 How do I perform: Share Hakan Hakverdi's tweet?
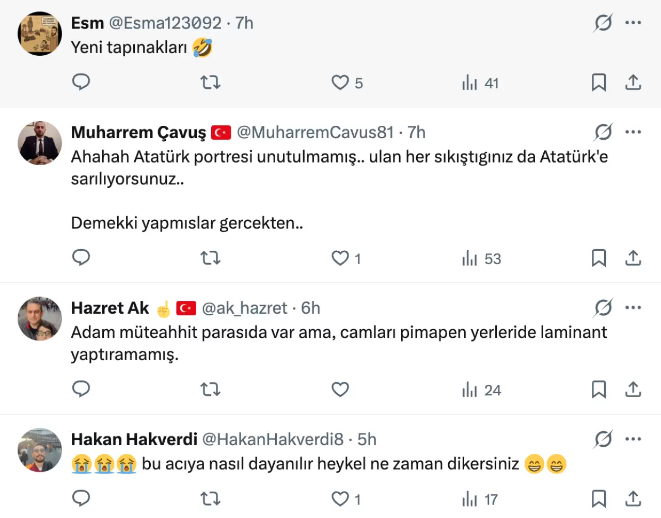pyautogui.click(x=633, y=498)
